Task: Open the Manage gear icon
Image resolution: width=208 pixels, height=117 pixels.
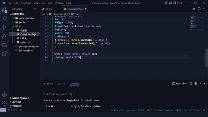Action: coord(4,103)
